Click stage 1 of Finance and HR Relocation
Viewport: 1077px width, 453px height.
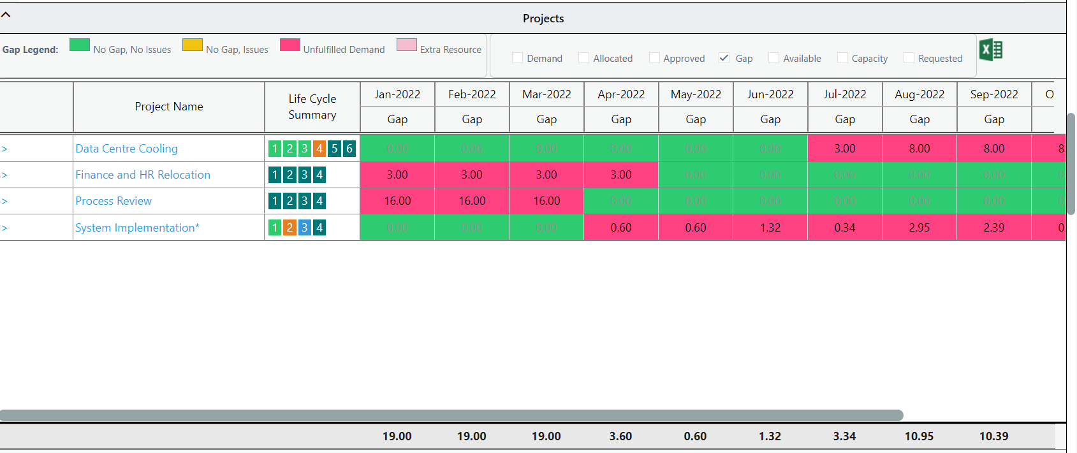point(275,175)
